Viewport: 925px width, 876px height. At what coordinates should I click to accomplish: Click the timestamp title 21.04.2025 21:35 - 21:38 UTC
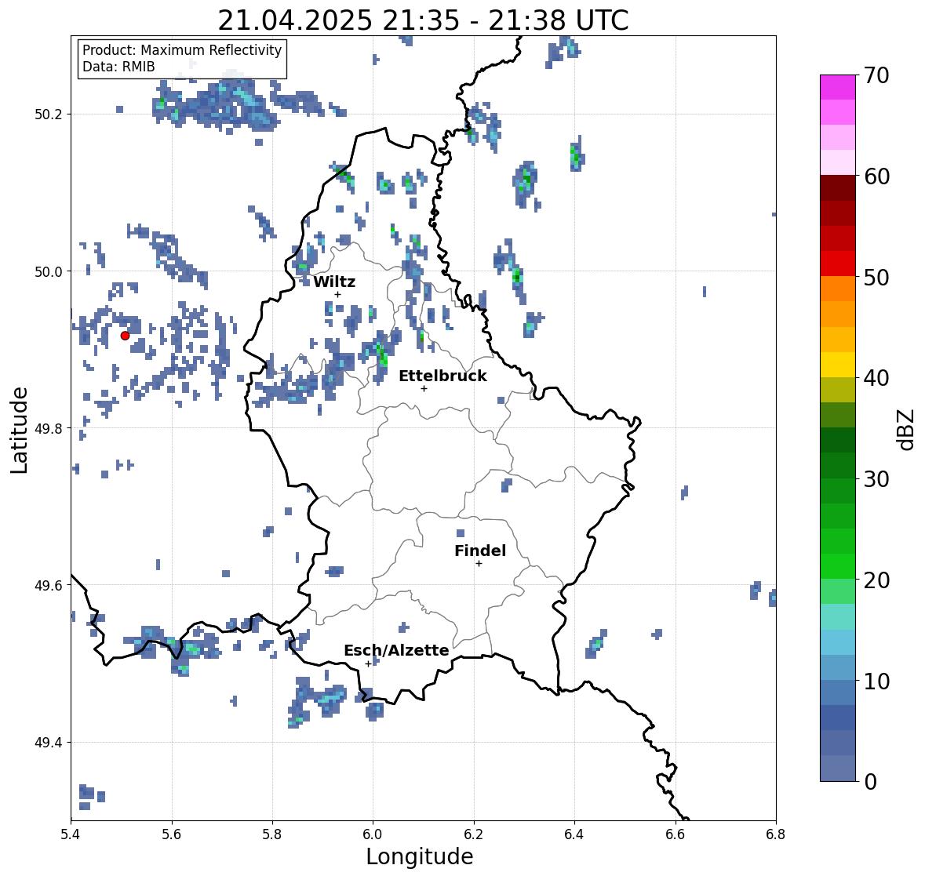[423, 20]
